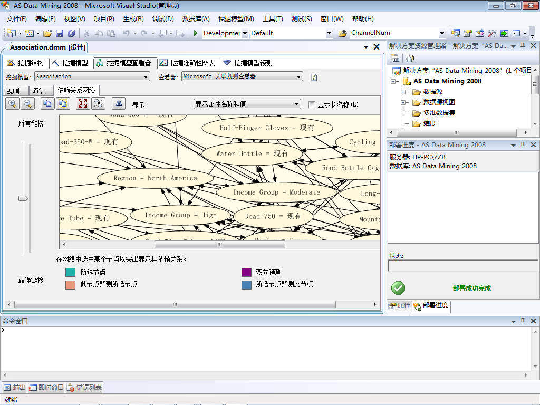Viewport: 540px width, 405px height.
Task: Click into the 命令窗口 command input area
Action: [266, 348]
